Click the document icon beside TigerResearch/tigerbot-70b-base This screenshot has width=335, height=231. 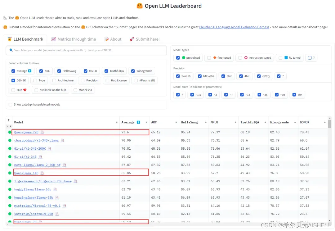pos(75,181)
